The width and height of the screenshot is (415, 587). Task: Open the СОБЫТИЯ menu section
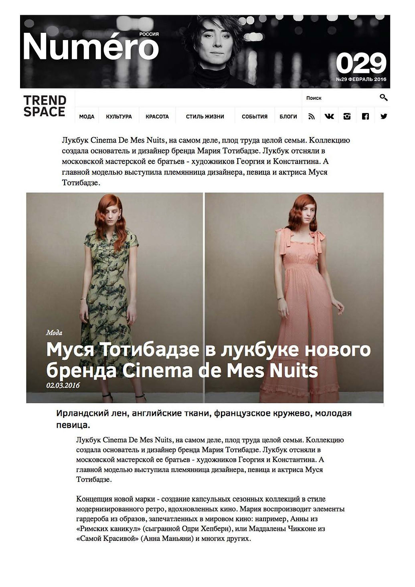point(255,117)
